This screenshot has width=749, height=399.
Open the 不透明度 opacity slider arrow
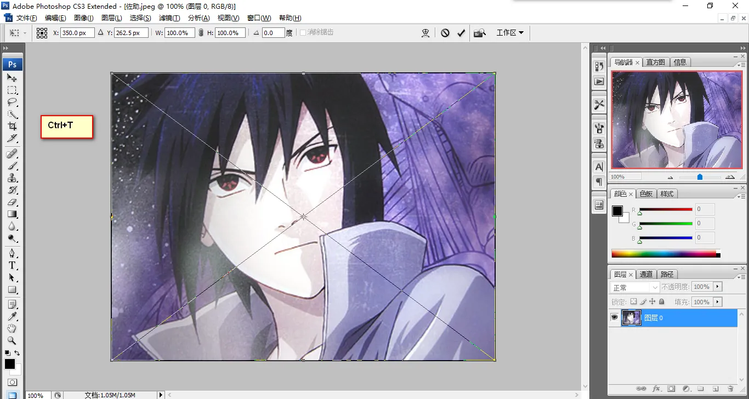pos(718,287)
